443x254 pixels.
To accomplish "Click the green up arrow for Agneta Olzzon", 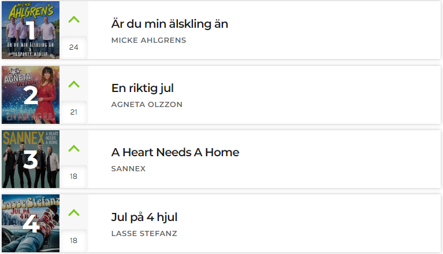I will (x=74, y=84).
